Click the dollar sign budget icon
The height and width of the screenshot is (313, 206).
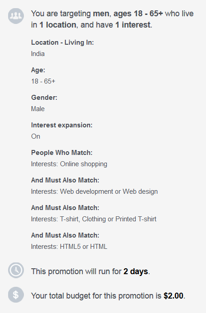[x=16, y=294]
